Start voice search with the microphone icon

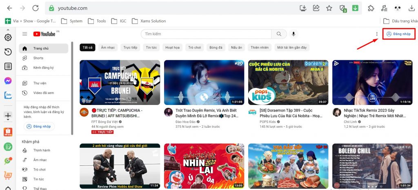pos(293,34)
